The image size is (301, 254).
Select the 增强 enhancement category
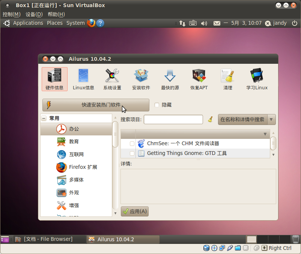76,206
